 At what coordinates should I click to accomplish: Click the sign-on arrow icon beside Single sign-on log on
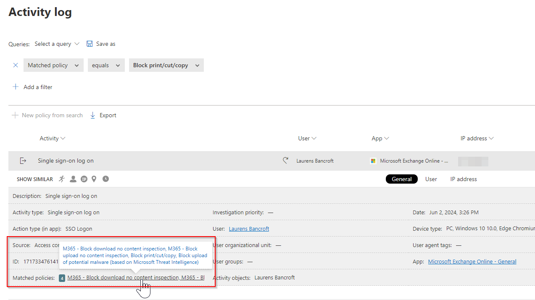pos(23,161)
